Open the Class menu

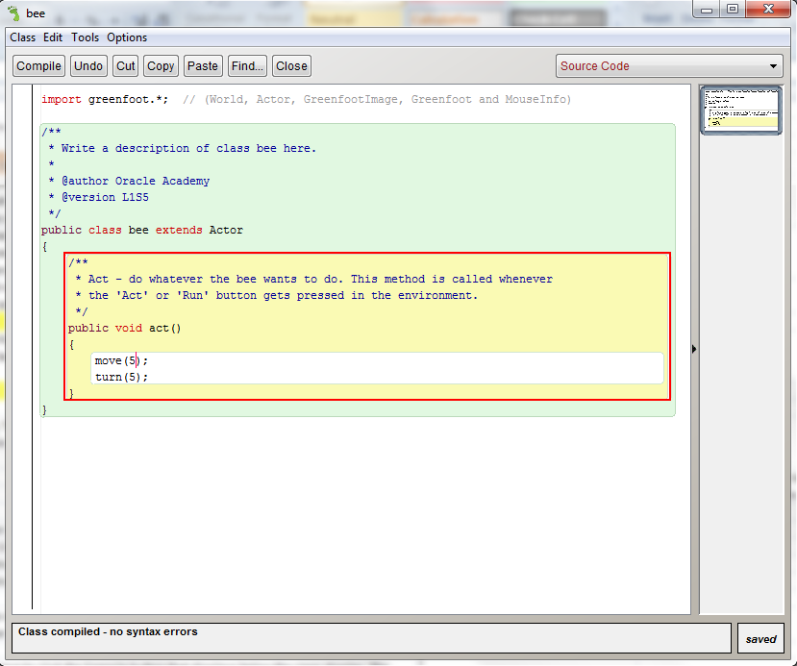point(22,37)
